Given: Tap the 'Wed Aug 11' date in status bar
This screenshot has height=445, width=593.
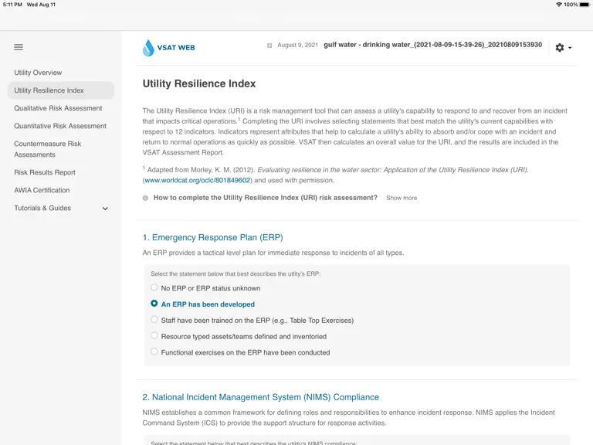Looking at the screenshot, I should (x=41, y=5).
